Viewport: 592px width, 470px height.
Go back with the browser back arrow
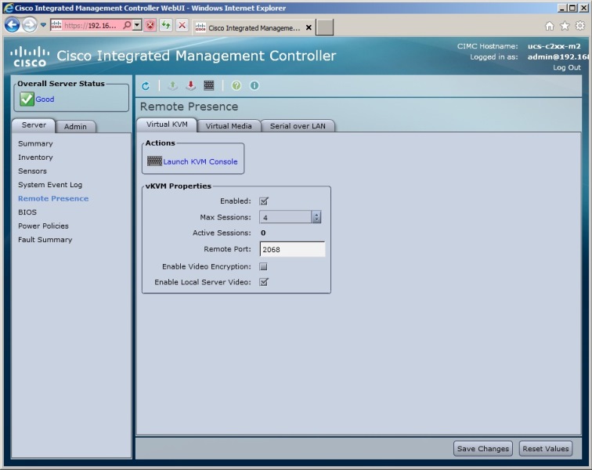coord(12,25)
